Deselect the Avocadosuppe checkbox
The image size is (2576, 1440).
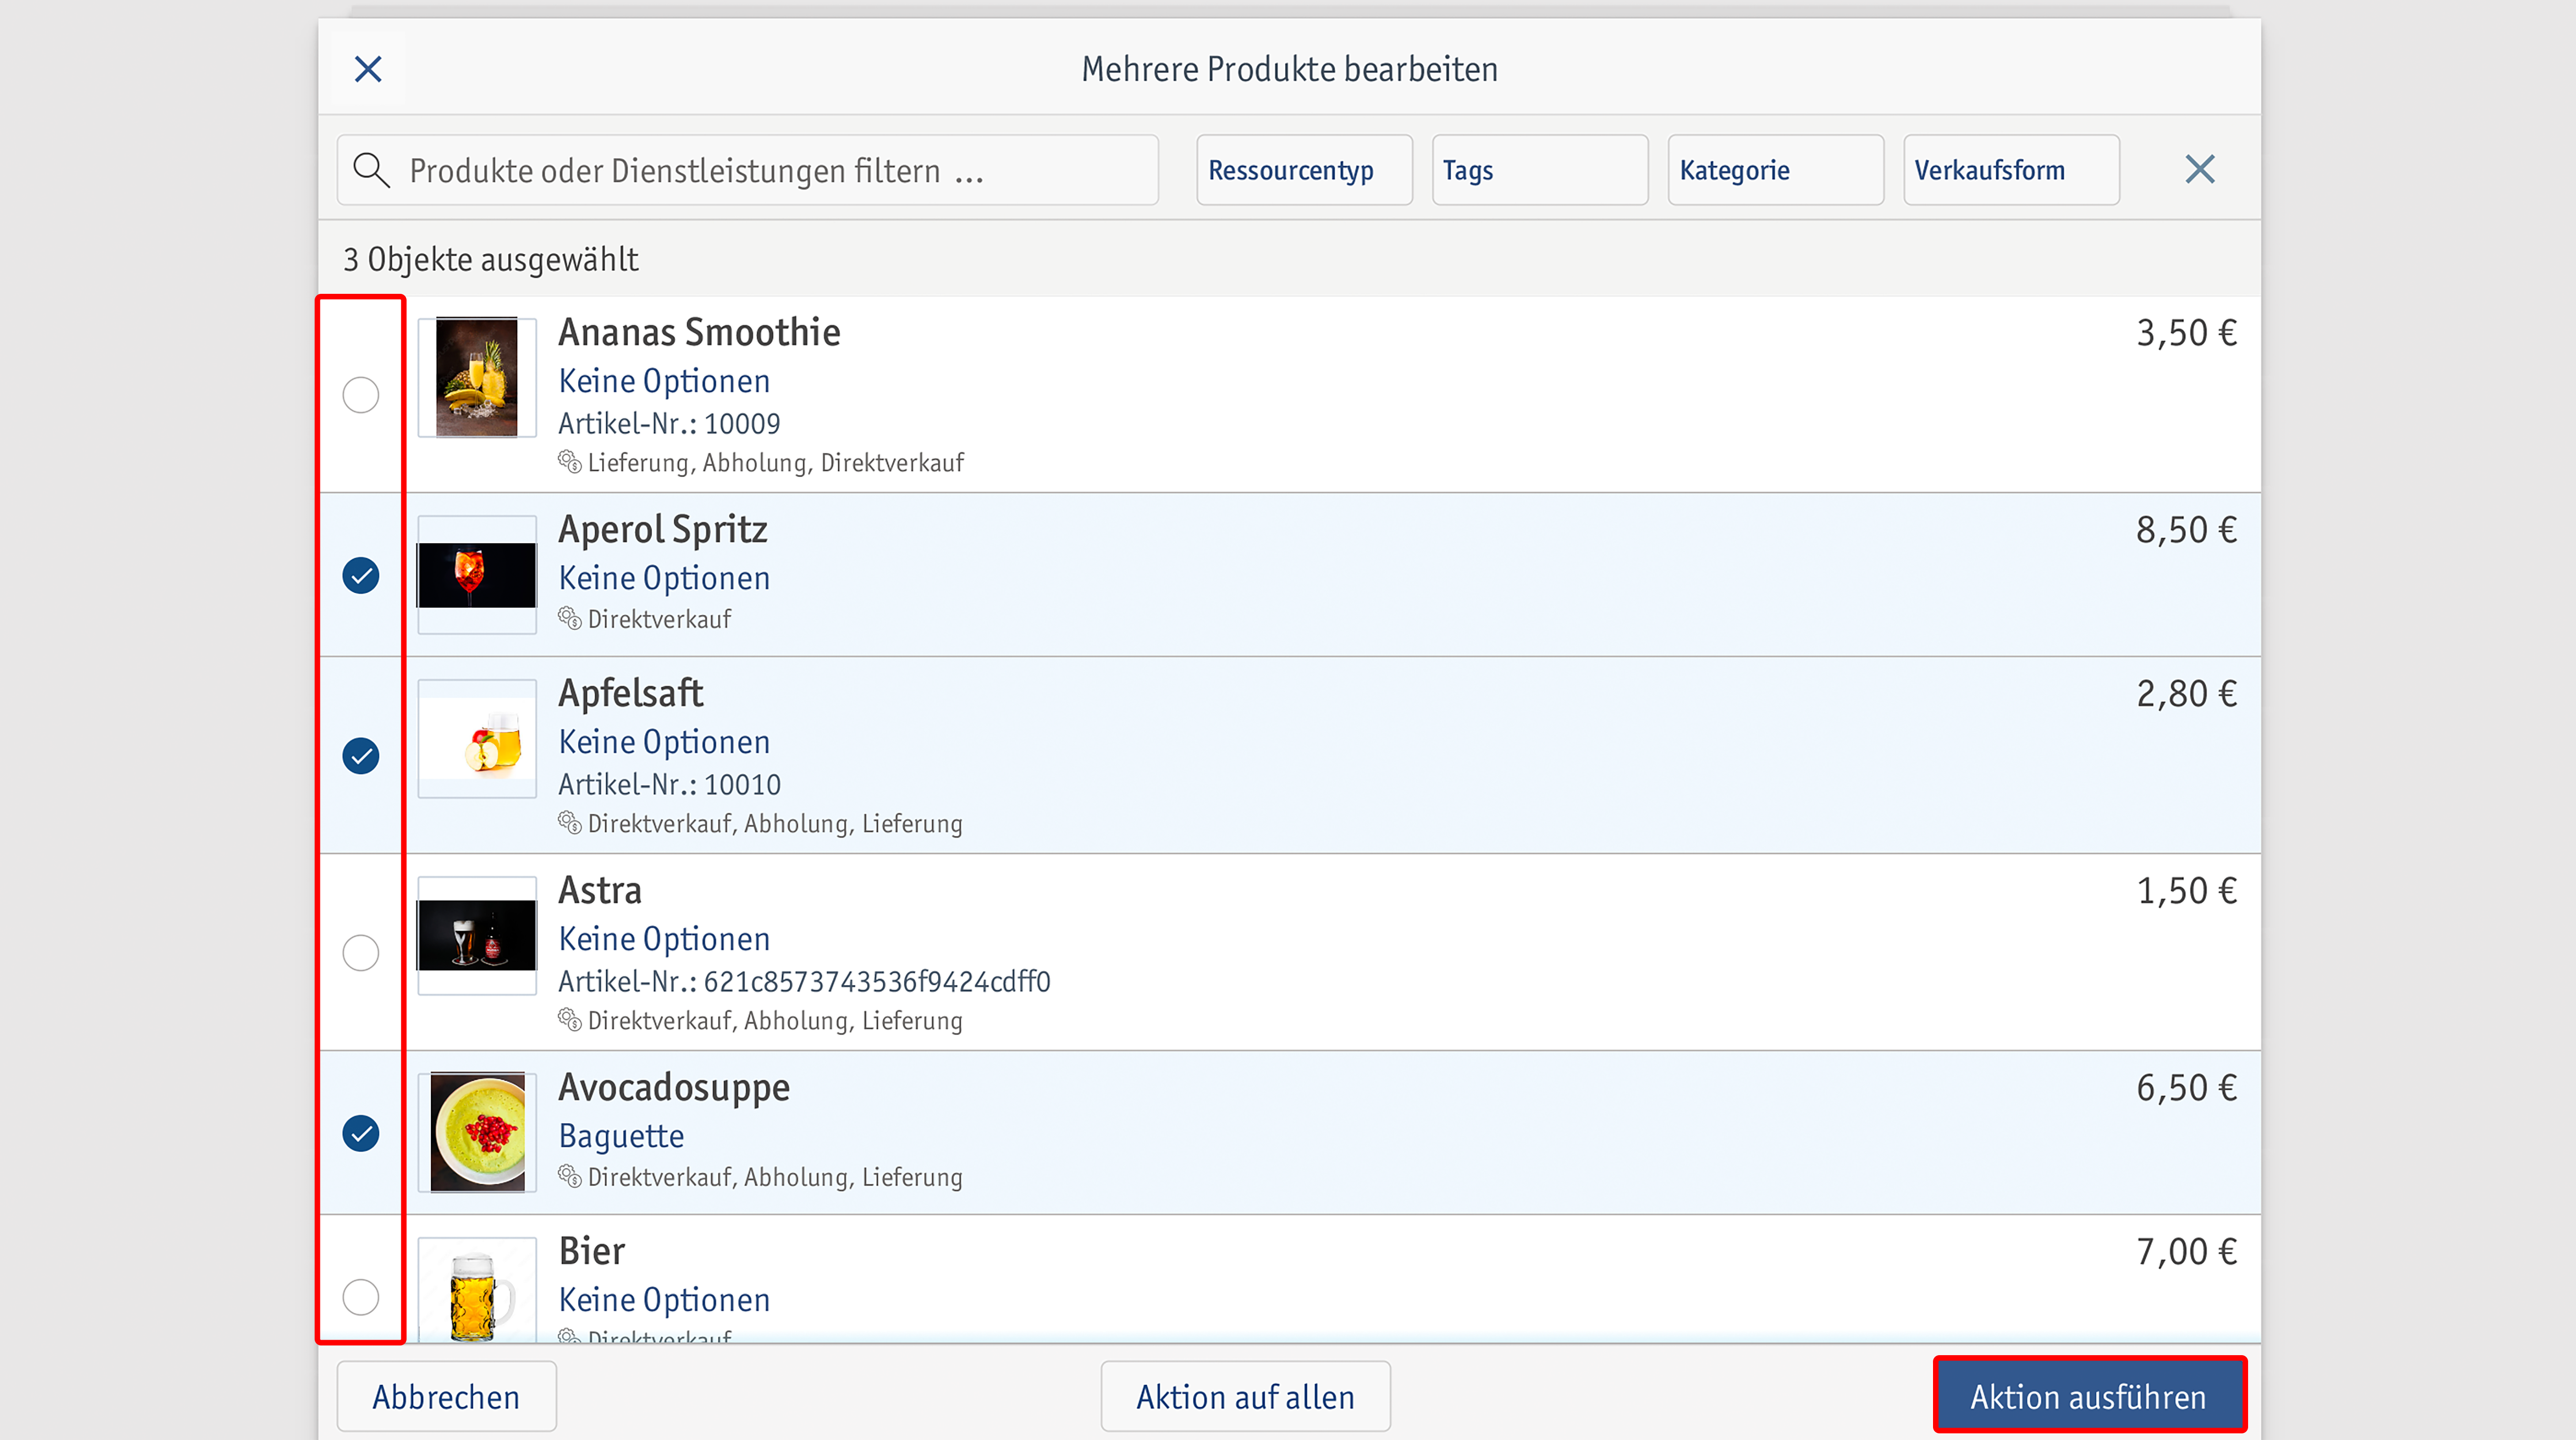[361, 1133]
